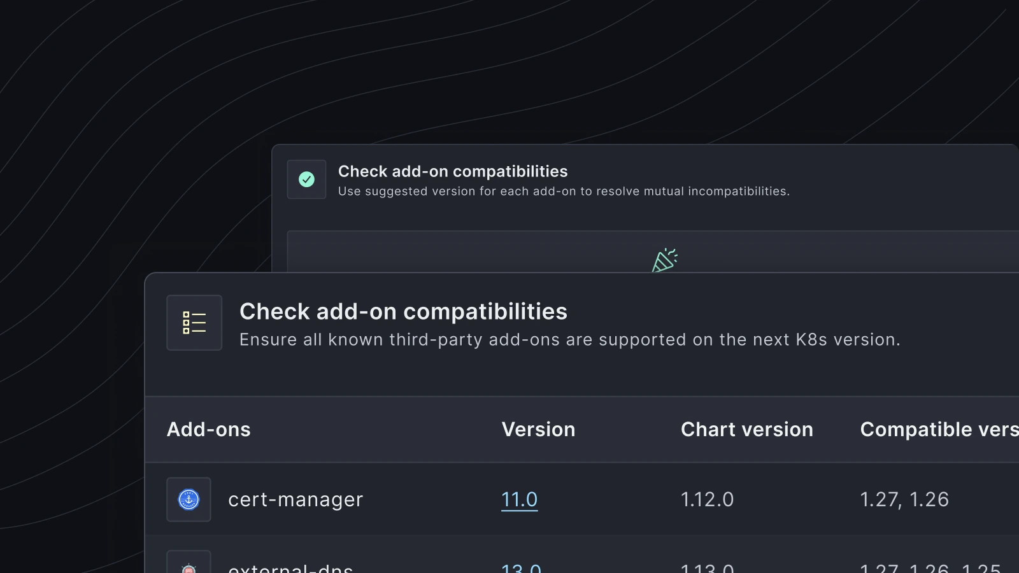Click chart version 1.12.0 cell
The image size is (1019, 573).
coord(707,499)
